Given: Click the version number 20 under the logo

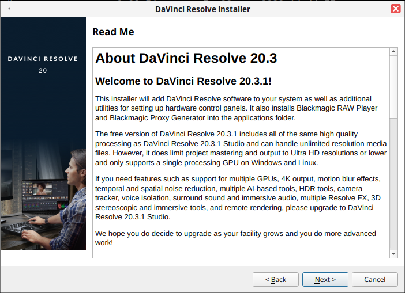Looking at the screenshot, I should click(x=43, y=70).
